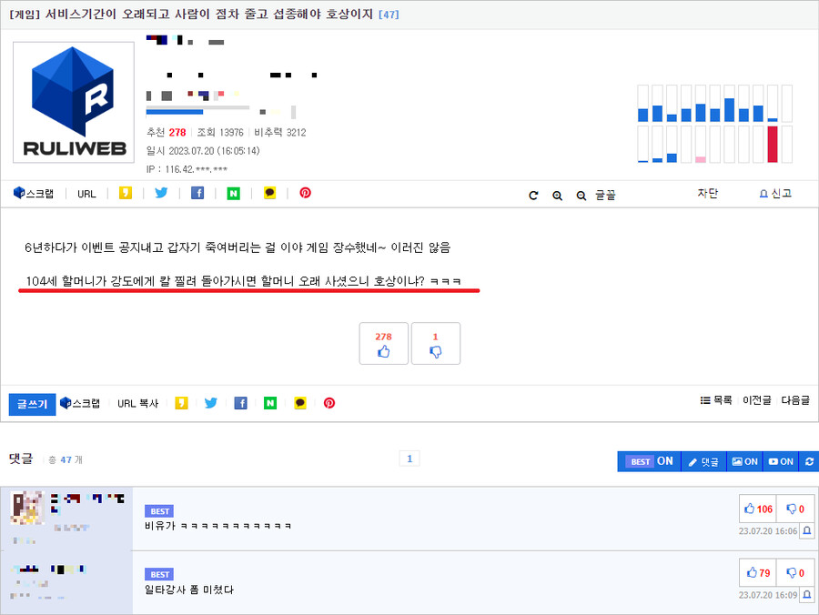The image size is (819, 615).
Task: Upvote the post with the 278 thumbs up
Action: coord(383,343)
